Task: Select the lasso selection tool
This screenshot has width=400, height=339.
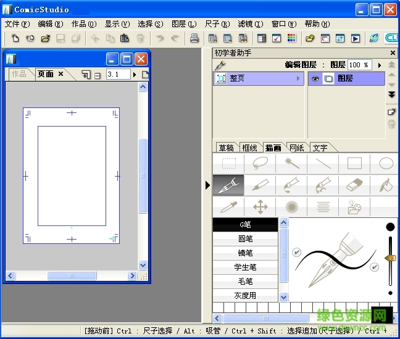Action: coord(260,164)
